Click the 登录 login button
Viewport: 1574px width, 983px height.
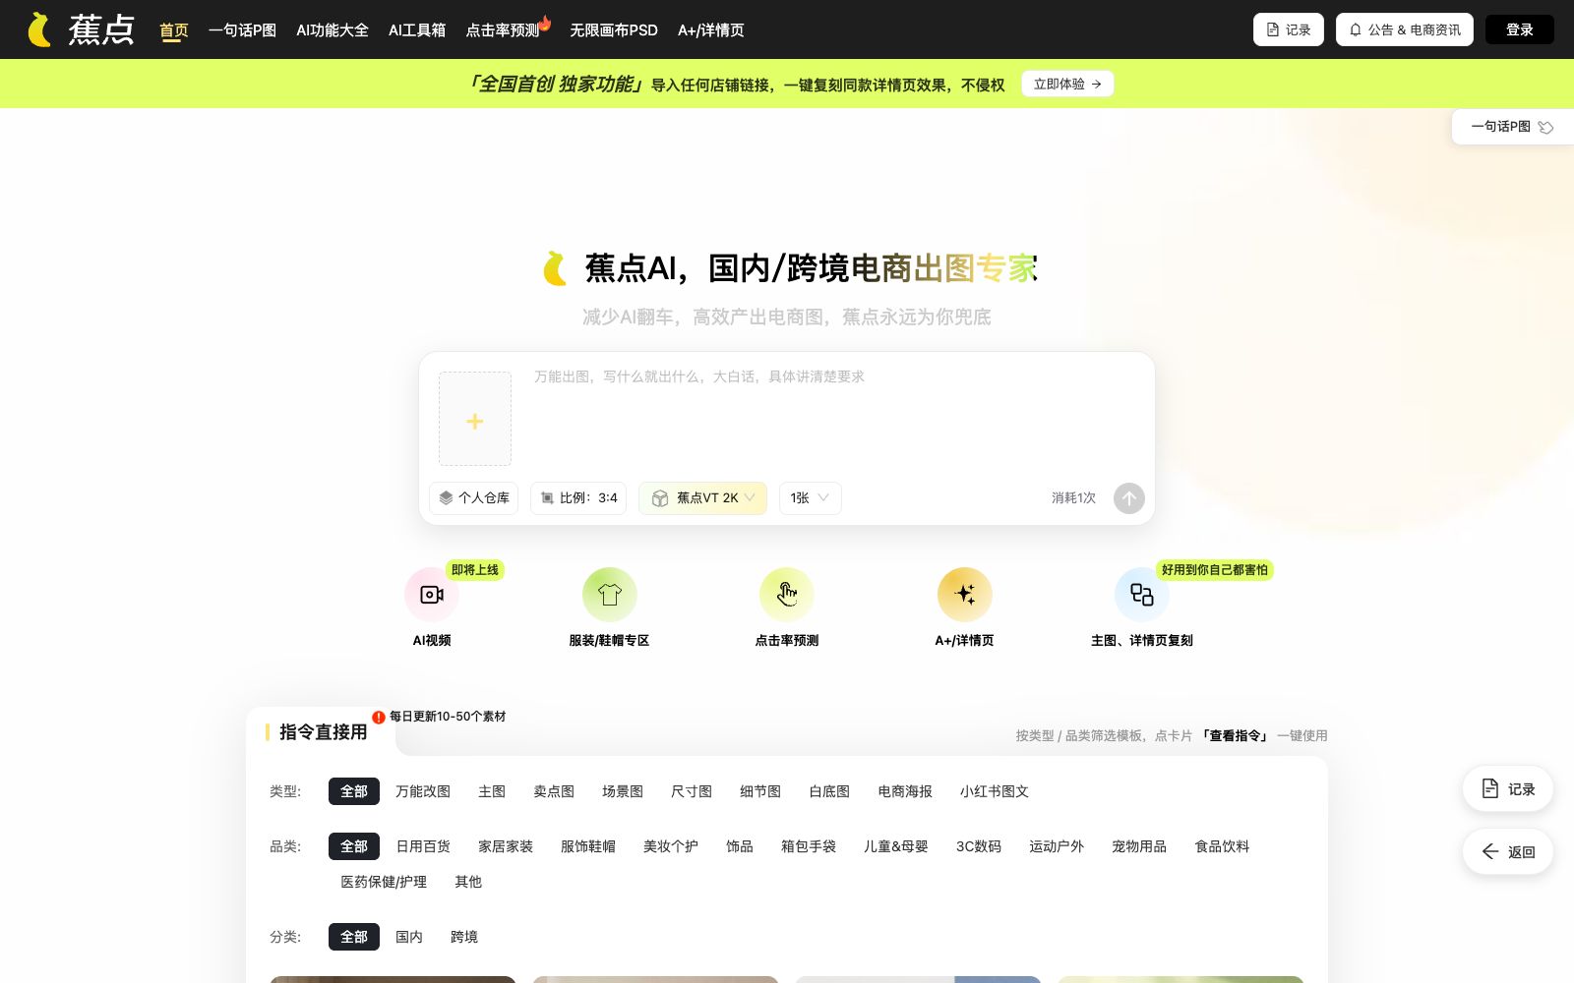pyautogui.click(x=1520, y=29)
